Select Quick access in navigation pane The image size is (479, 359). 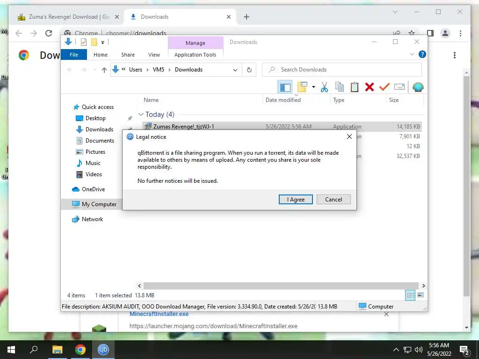[97, 107]
